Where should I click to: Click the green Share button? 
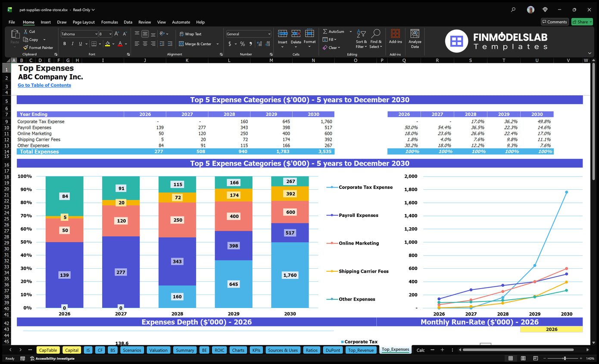tap(582, 22)
